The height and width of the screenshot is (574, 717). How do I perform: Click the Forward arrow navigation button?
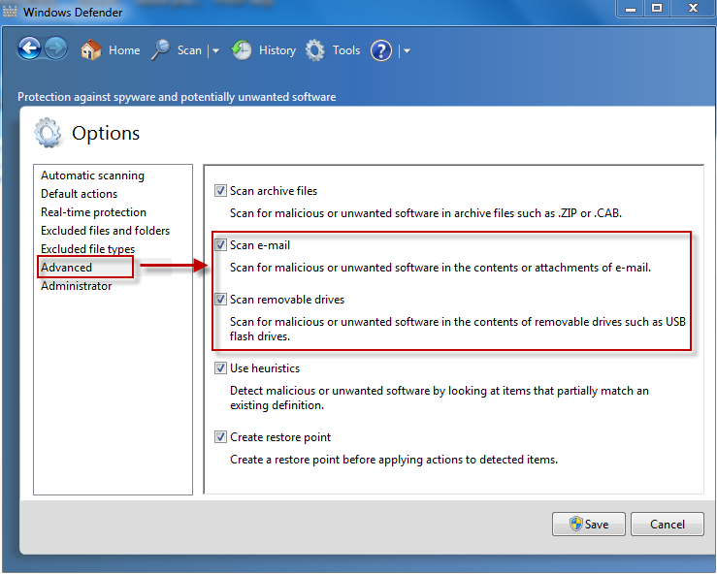click(56, 48)
